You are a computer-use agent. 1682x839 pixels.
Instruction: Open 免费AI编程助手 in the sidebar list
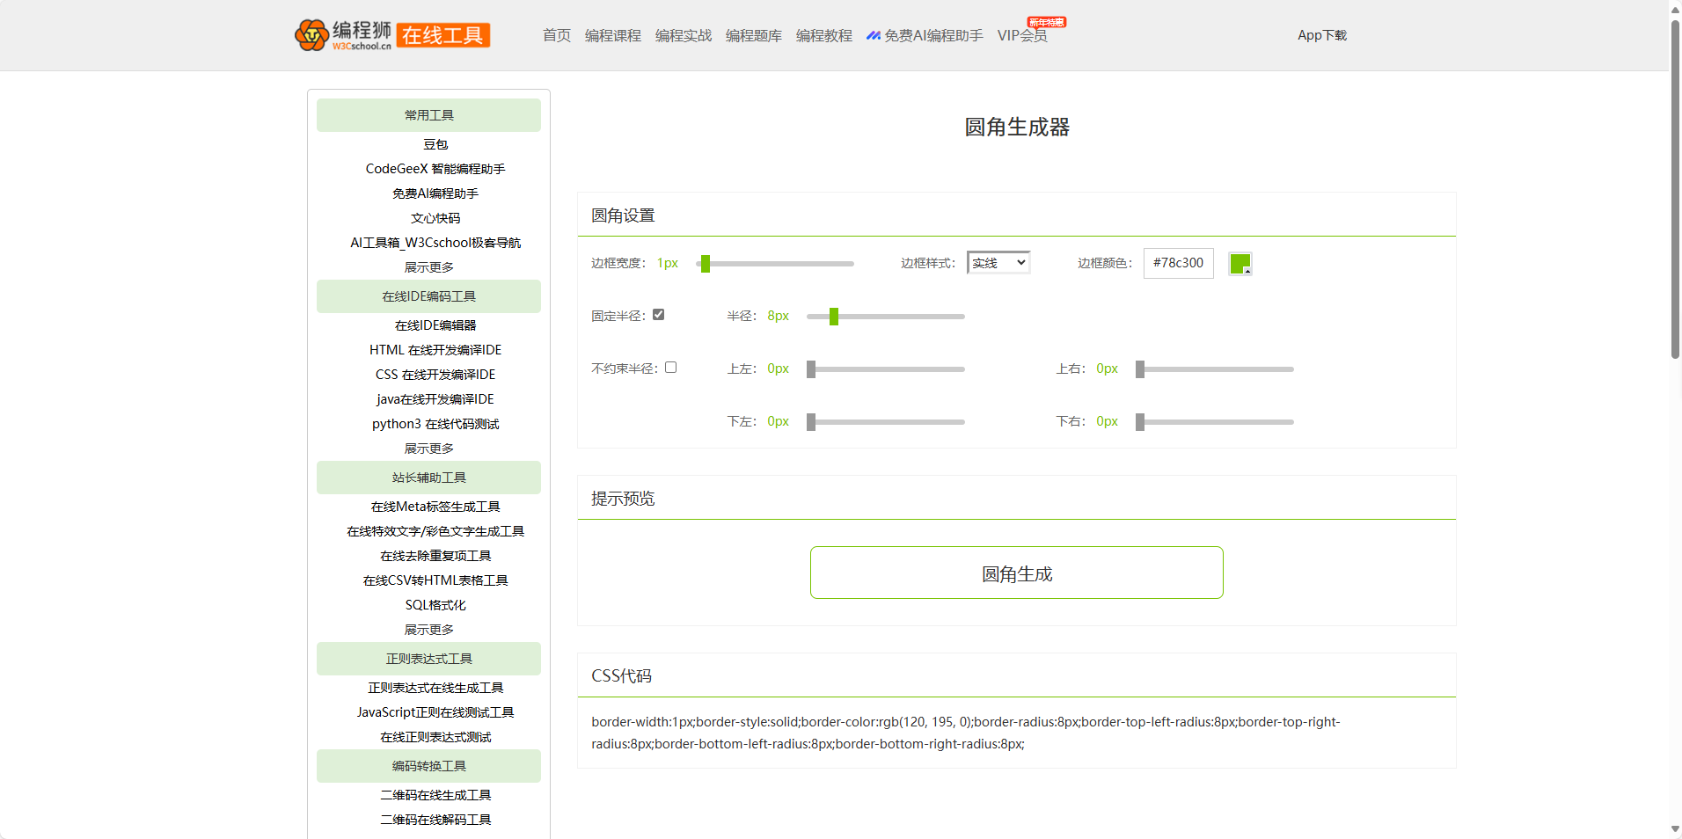(x=435, y=193)
